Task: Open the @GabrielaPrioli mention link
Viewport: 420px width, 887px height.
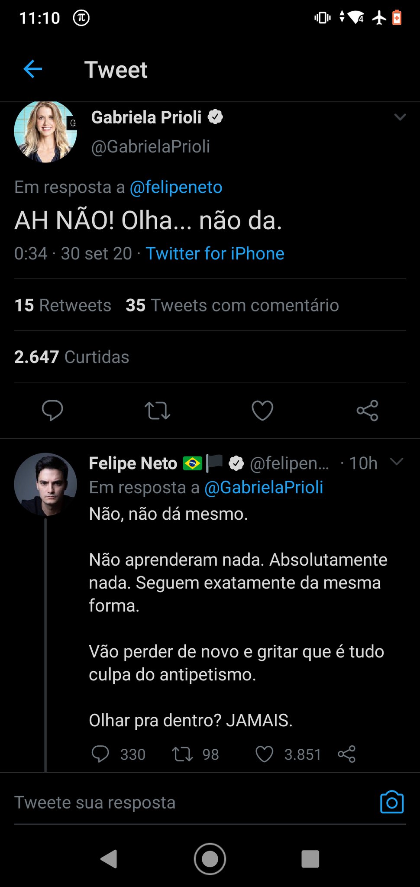Action: (264, 487)
